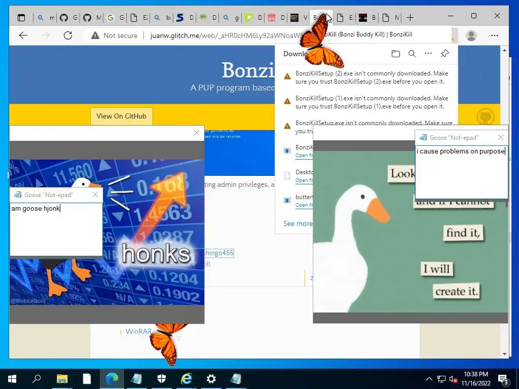This screenshot has width=519, height=389.
Task: Launch Internet Explorer from the taskbar
Action: (187, 379)
